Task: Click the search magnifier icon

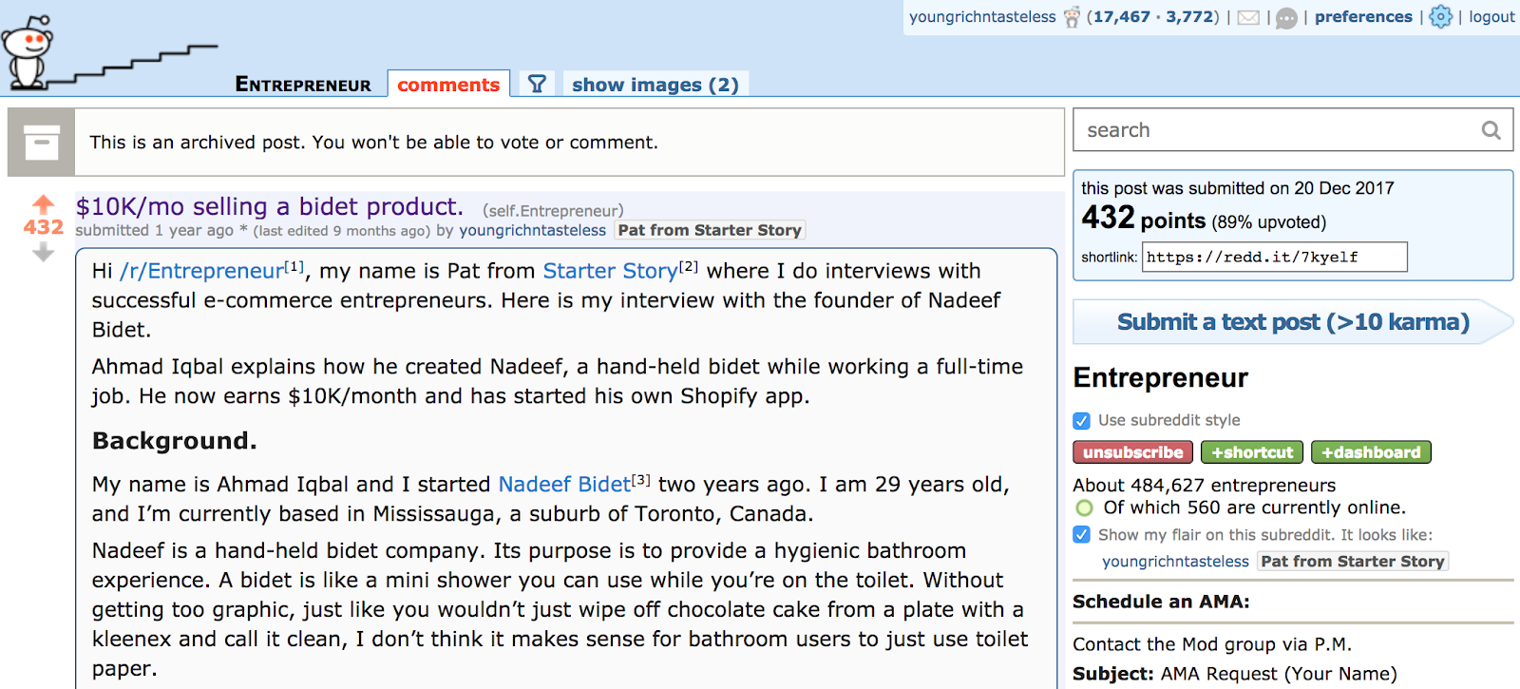Action: (x=1491, y=130)
